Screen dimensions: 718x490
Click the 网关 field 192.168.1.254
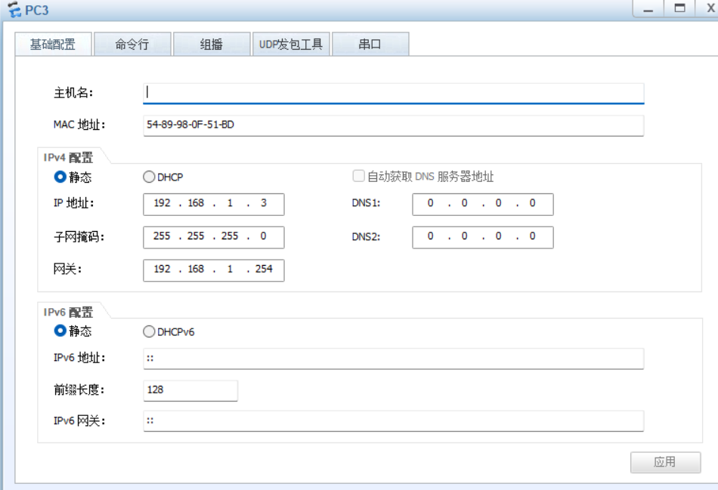coord(213,270)
